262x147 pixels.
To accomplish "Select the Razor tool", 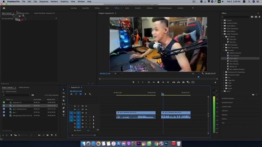I will 63,100.
